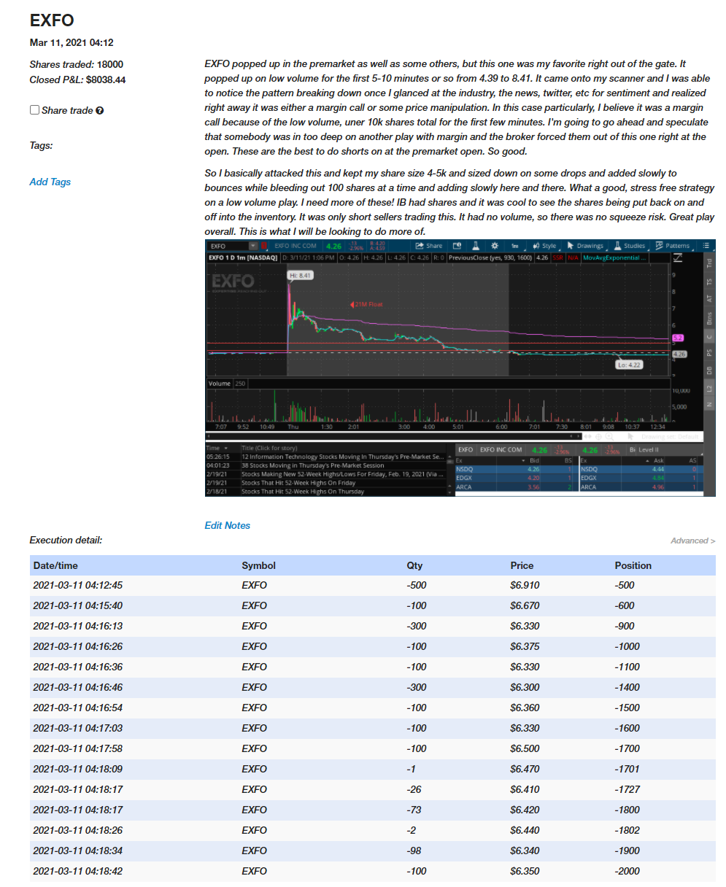
Task: Click the -2000 position cell
Action: point(627,871)
